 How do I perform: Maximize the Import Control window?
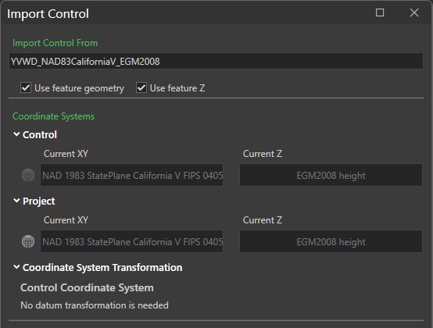coord(380,12)
